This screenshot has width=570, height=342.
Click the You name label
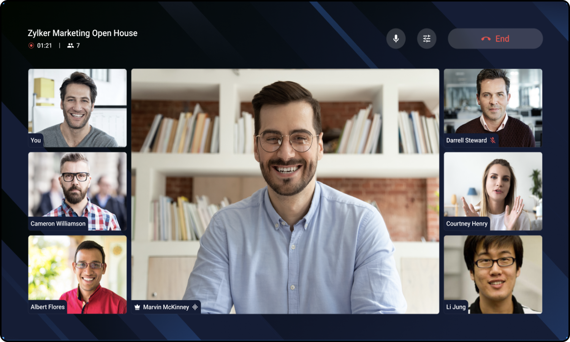tap(36, 140)
